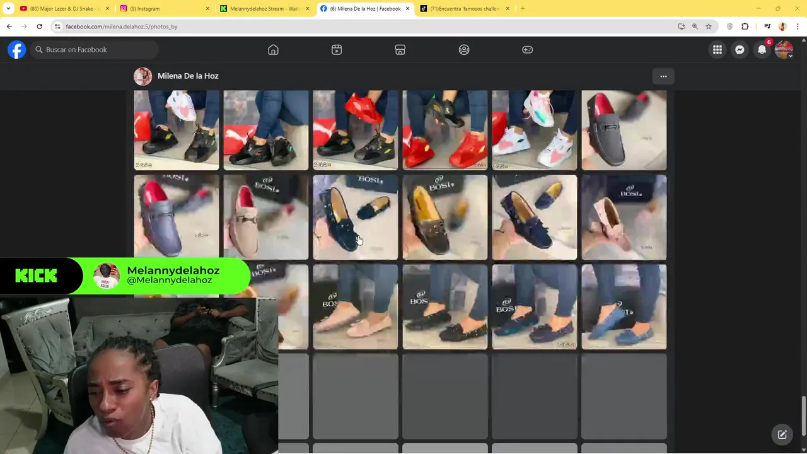Bookmark this page with the star icon

tap(709, 26)
